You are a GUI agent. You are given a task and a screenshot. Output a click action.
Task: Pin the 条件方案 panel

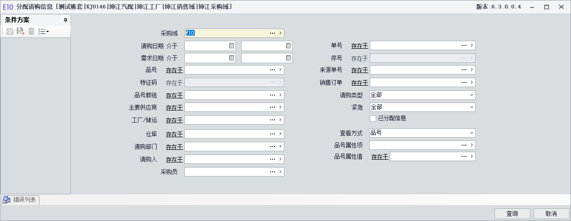tap(65, 20)
